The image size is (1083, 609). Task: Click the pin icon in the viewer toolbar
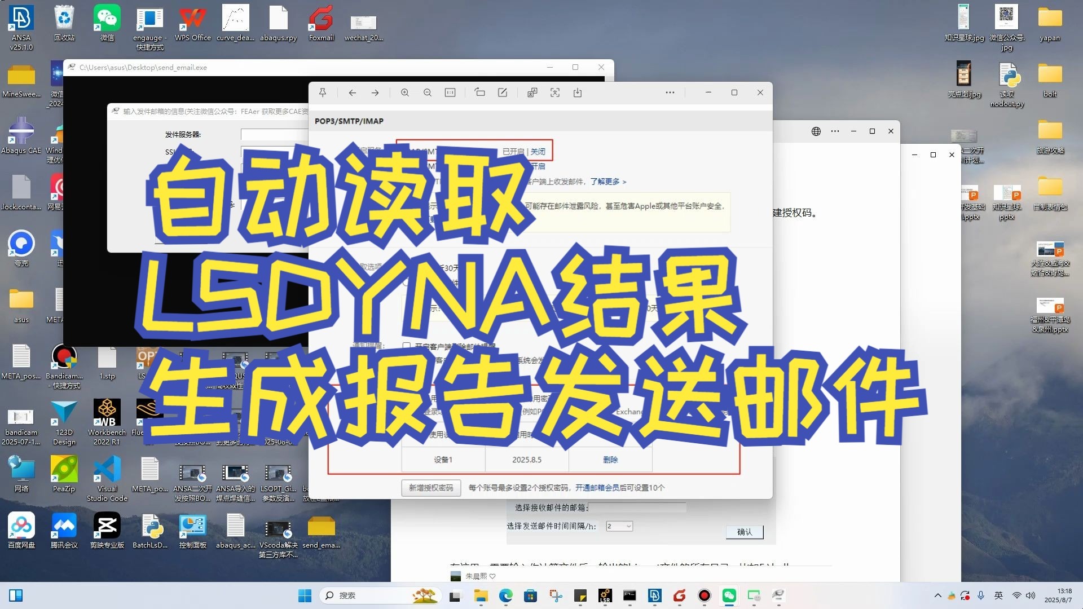point(323,92)
